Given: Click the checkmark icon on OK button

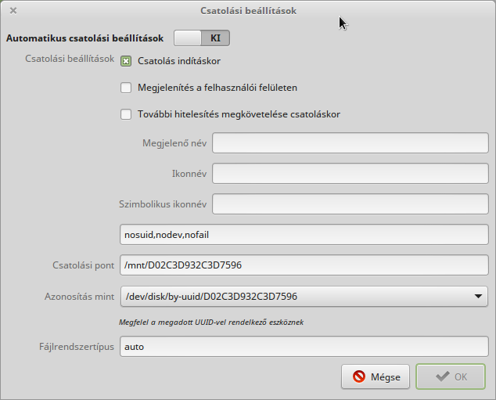Looking at the screenshot, I should (x=442, y=377).
